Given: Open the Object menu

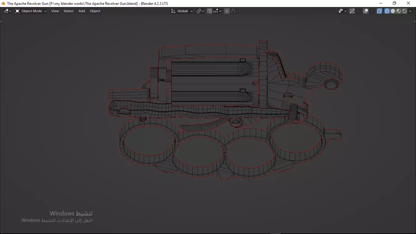Looking at the screenshot, I should [95, 11].
